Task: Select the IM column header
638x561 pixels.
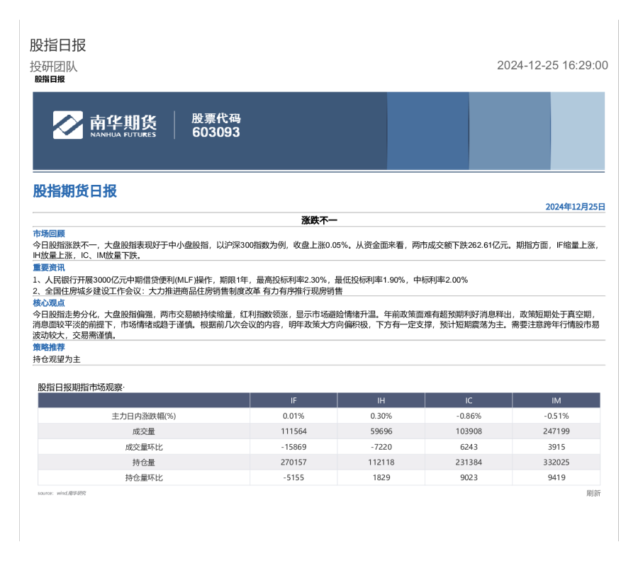Action: pos(555,400)
